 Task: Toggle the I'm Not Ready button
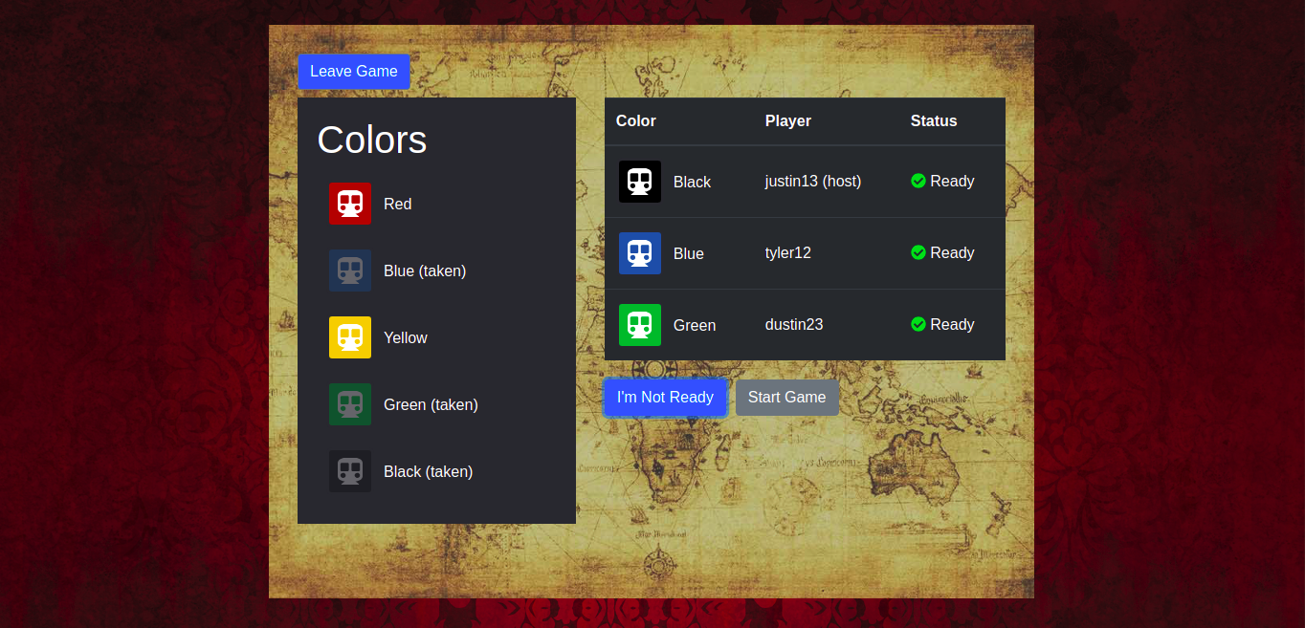pos(665,398)
